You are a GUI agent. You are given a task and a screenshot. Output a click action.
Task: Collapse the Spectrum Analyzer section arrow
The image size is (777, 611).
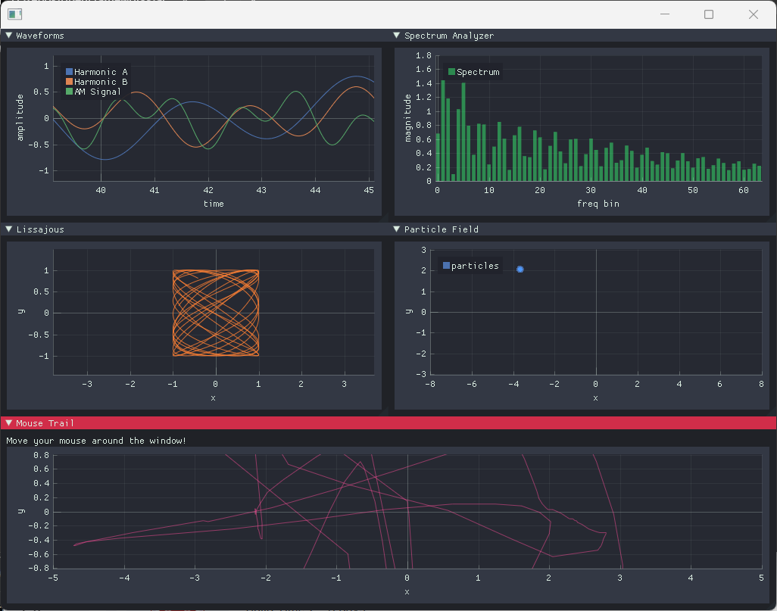pyautogui.click(x=396, y=35)
